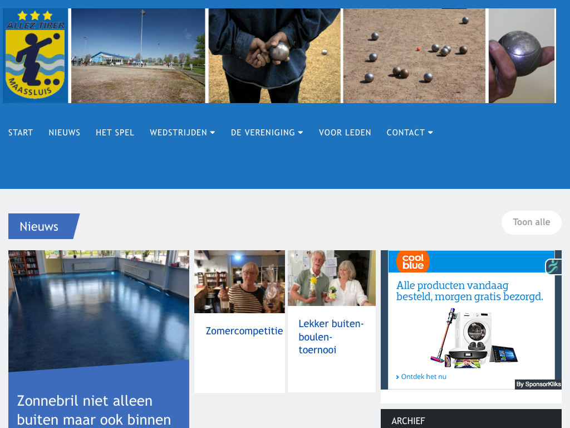Click the header photo of the petanque field
The image size is (570, 428).
click(x=138, y=56)
